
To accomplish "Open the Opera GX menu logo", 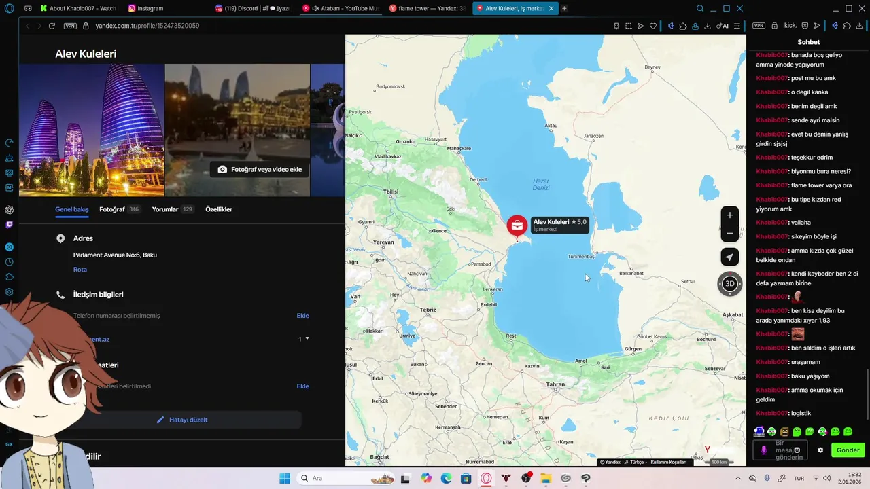I will click(x=9, y=9).
